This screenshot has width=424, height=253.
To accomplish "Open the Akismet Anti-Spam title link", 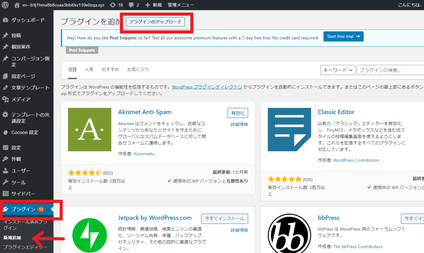I will tap(145, 112).
